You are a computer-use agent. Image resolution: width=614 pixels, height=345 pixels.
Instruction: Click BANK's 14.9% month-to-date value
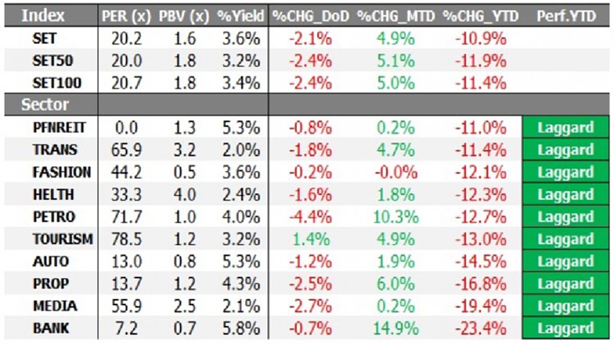click(396, 328)
